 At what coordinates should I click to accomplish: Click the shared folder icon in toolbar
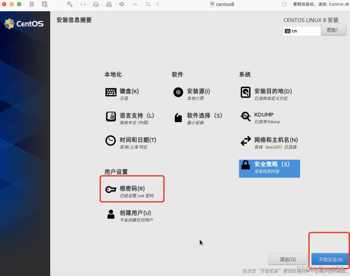point(148,4)
